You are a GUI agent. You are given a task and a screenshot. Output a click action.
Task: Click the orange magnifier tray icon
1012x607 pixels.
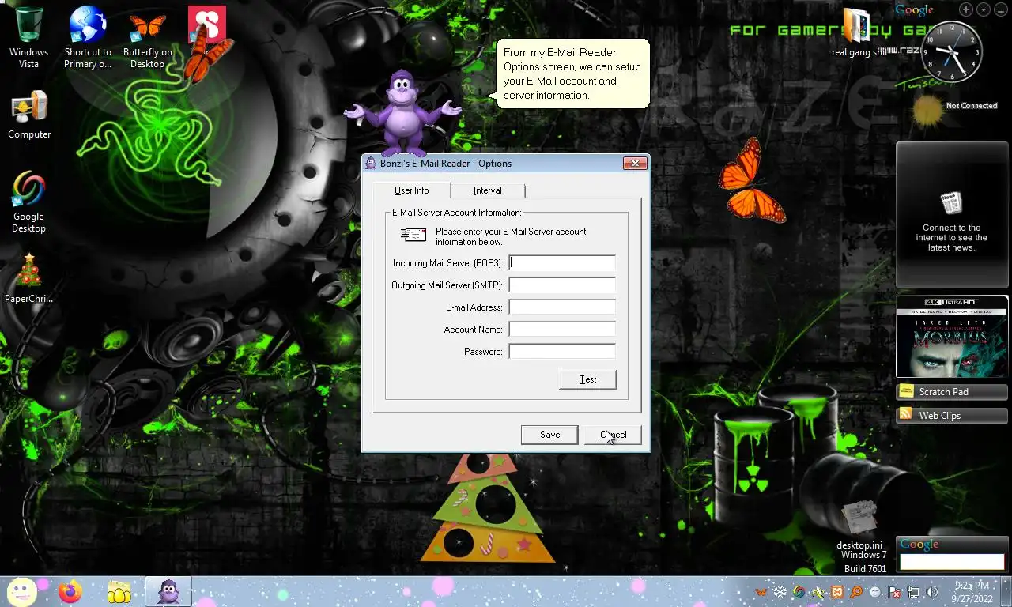click(x=855, y=592)
